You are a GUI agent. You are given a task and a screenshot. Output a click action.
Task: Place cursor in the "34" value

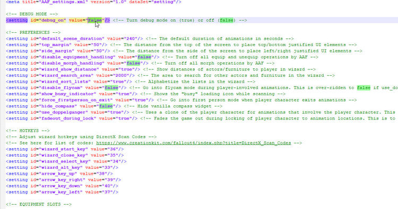click(116, 161)
